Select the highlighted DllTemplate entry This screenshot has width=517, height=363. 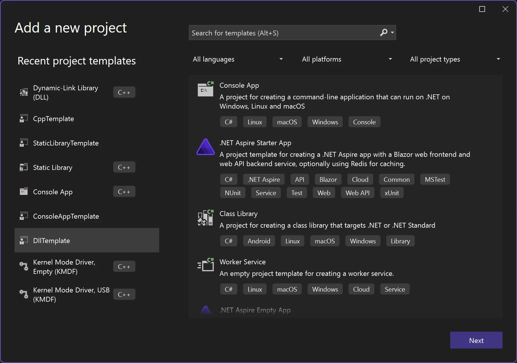[x=87, y=240]
